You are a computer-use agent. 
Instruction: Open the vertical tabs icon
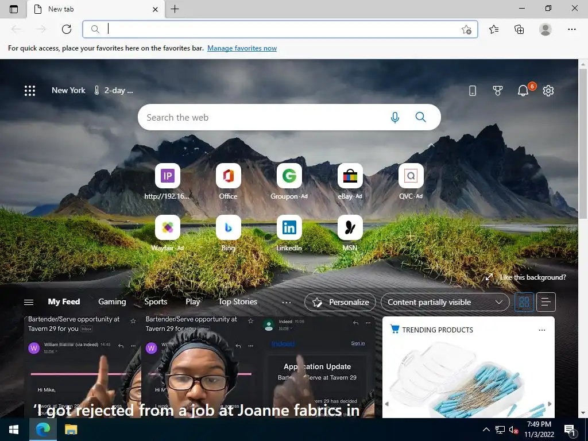point(14,9)
